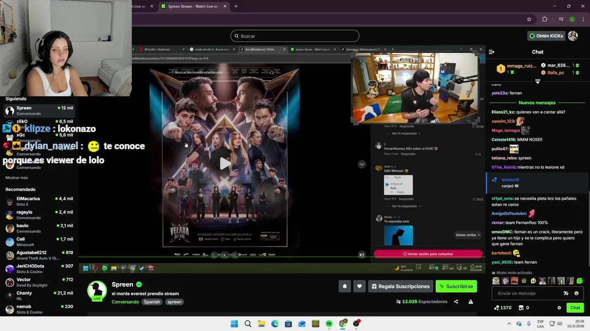Open the Conversando category link
This screenshot has height=331, width=590.
[125, 302]
